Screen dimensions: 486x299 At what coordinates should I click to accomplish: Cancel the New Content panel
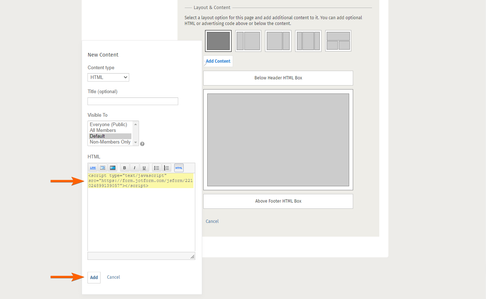pyautogui.click(x=114, y=277)
